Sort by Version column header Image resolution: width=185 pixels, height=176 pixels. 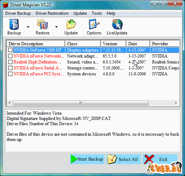click(113, 43)
